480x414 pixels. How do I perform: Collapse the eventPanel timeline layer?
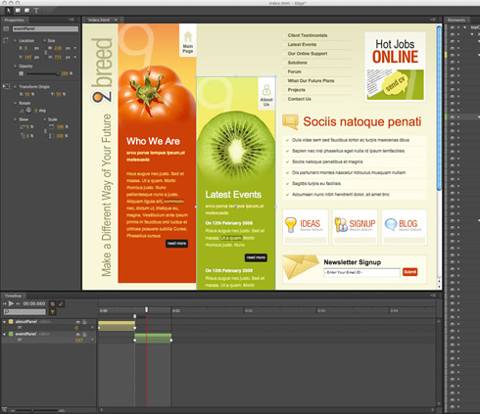(x=5, y=334)
